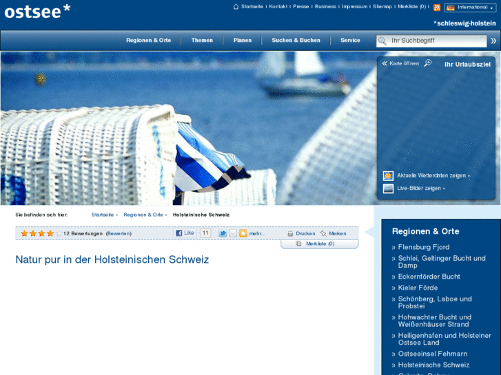Viewport: 501px width, 375px height.
Task: Click the orange bookmark star icon
Action: (243, 233)
